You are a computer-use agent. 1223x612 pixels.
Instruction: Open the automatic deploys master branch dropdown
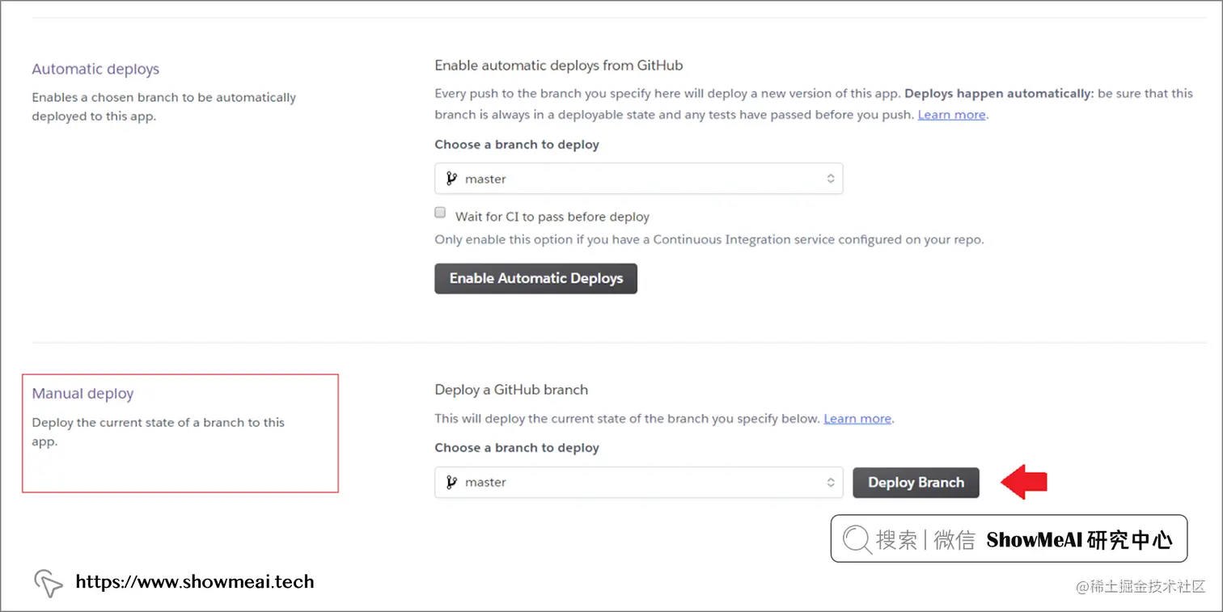638,179
